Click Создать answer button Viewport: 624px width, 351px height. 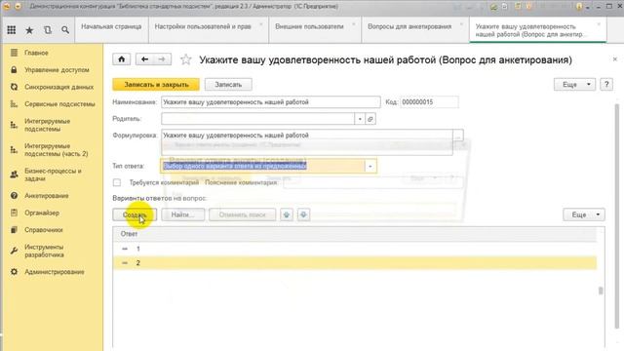(x=135, y=214)
